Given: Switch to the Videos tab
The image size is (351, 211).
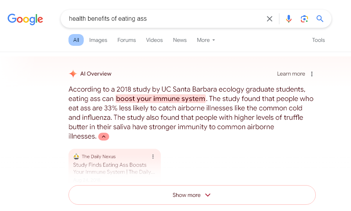Looking at the screenshot, I should coord(154,40).
